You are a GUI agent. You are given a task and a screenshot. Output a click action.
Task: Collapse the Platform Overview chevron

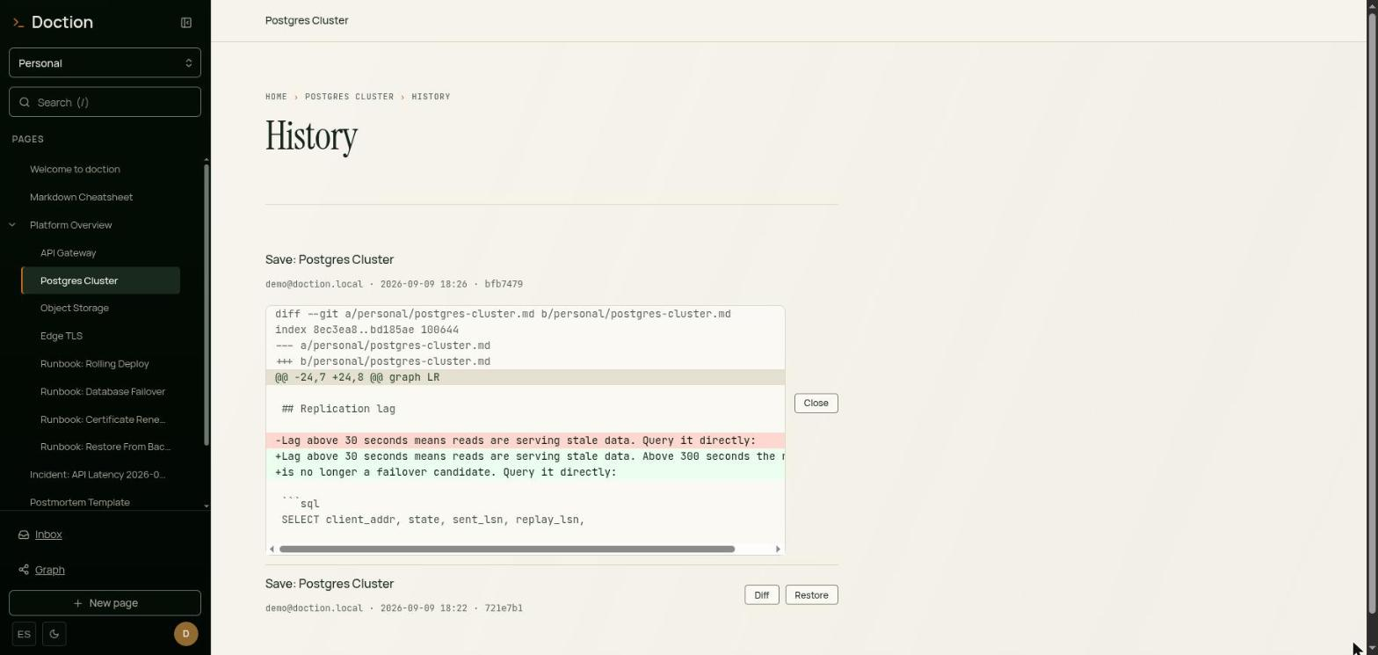tap(12, 225)
